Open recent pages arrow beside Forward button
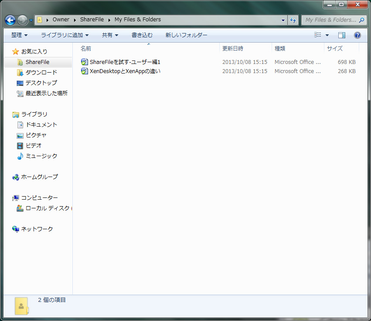This screenshot has width=371, height=321. [31, 20]
